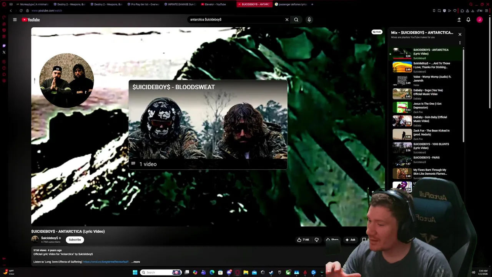Viewport: 492px width, 277px height.
Task: Play $UICIDEBOY$ - PARIS in mix
Action: tap(426, 161)
